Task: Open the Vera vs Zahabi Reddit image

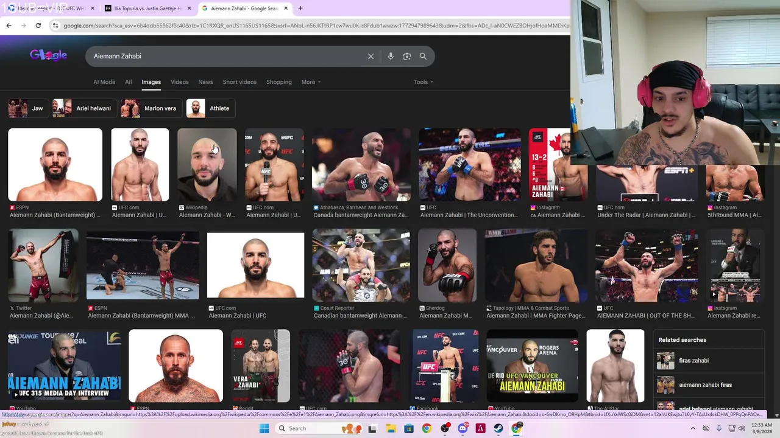Action: click(260, 366)
